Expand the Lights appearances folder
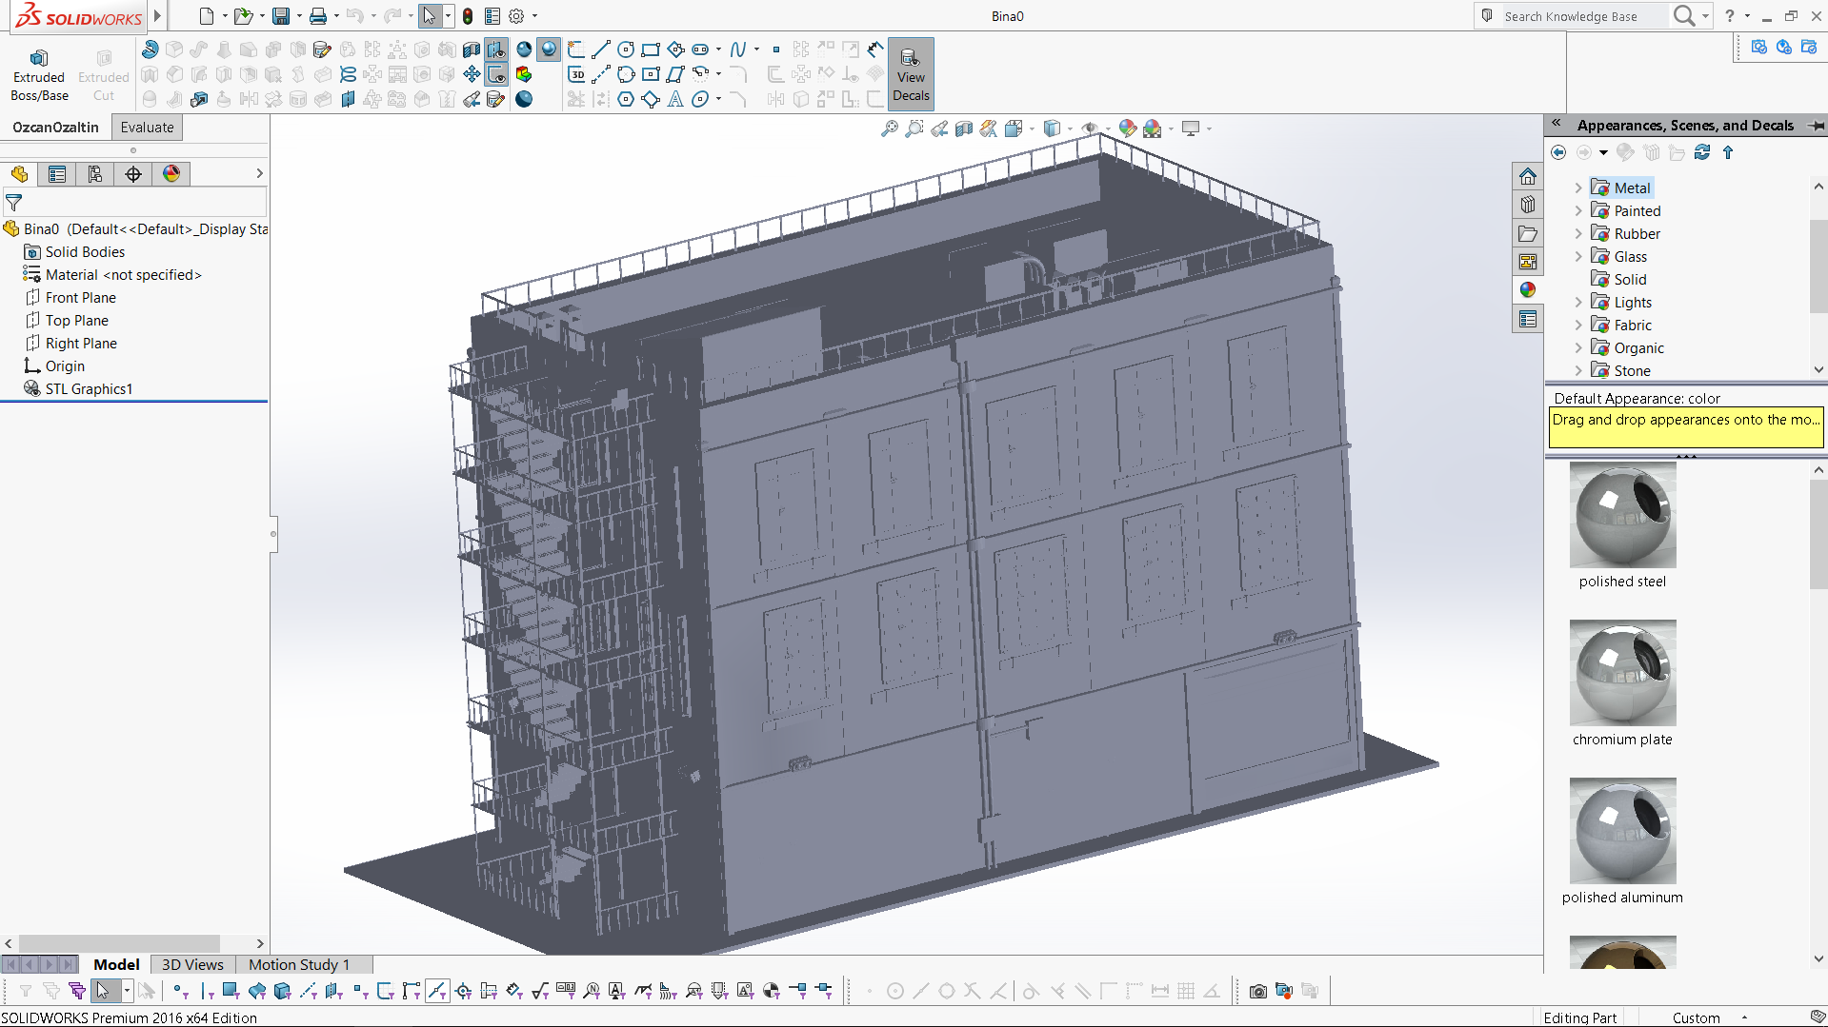 (x=1578, y=303)
